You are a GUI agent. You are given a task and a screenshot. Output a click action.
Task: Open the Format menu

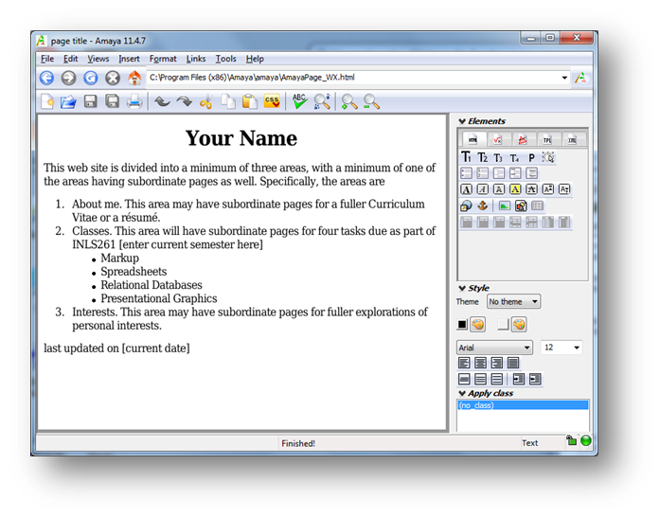163,59
